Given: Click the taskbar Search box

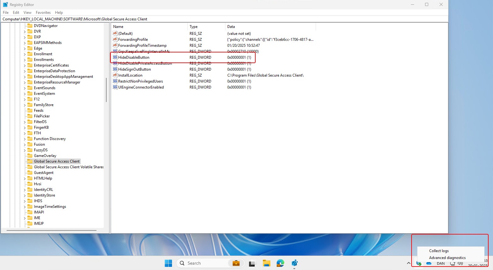Looking at the screenshot, I should pos(211,263).
